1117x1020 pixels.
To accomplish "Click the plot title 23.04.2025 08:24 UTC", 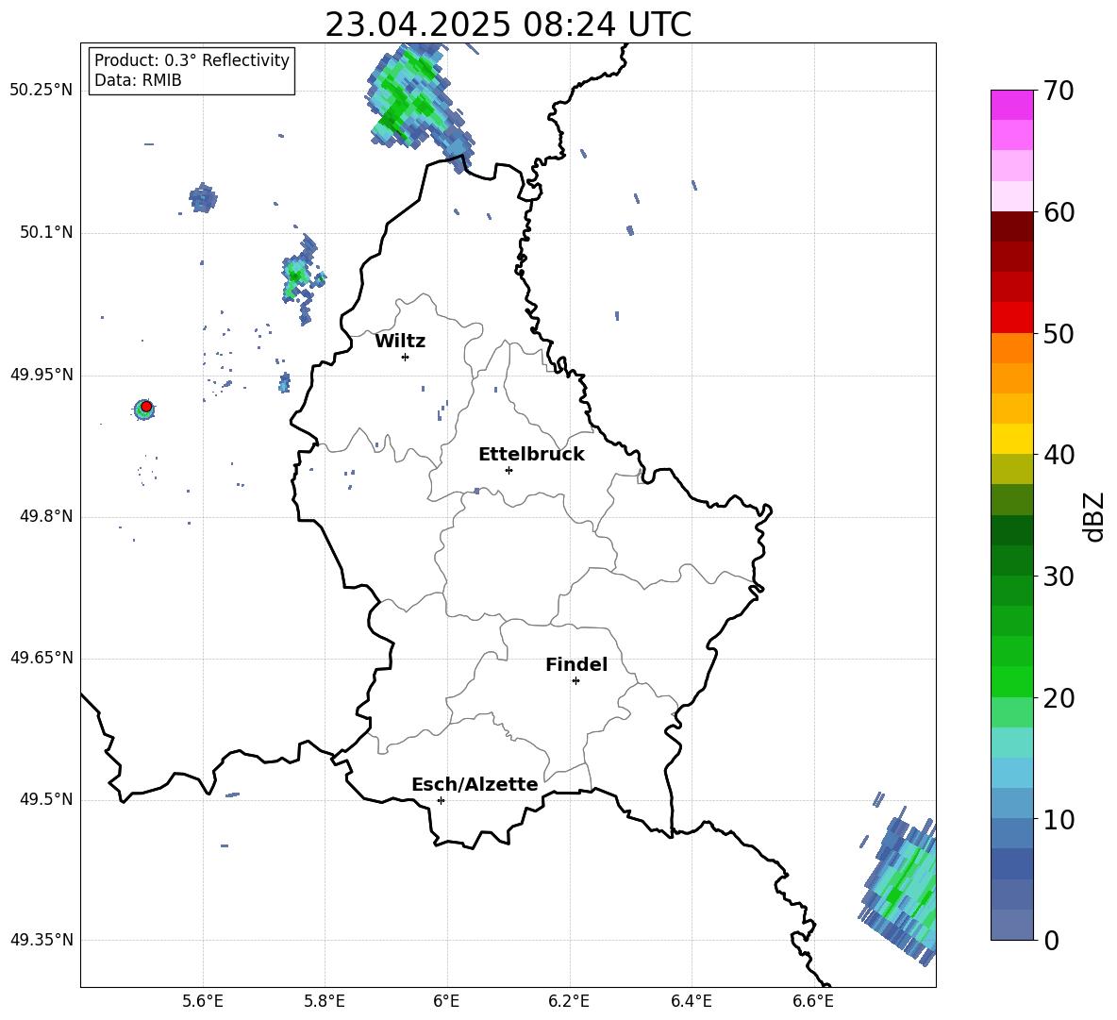I will tap(508, 25).
